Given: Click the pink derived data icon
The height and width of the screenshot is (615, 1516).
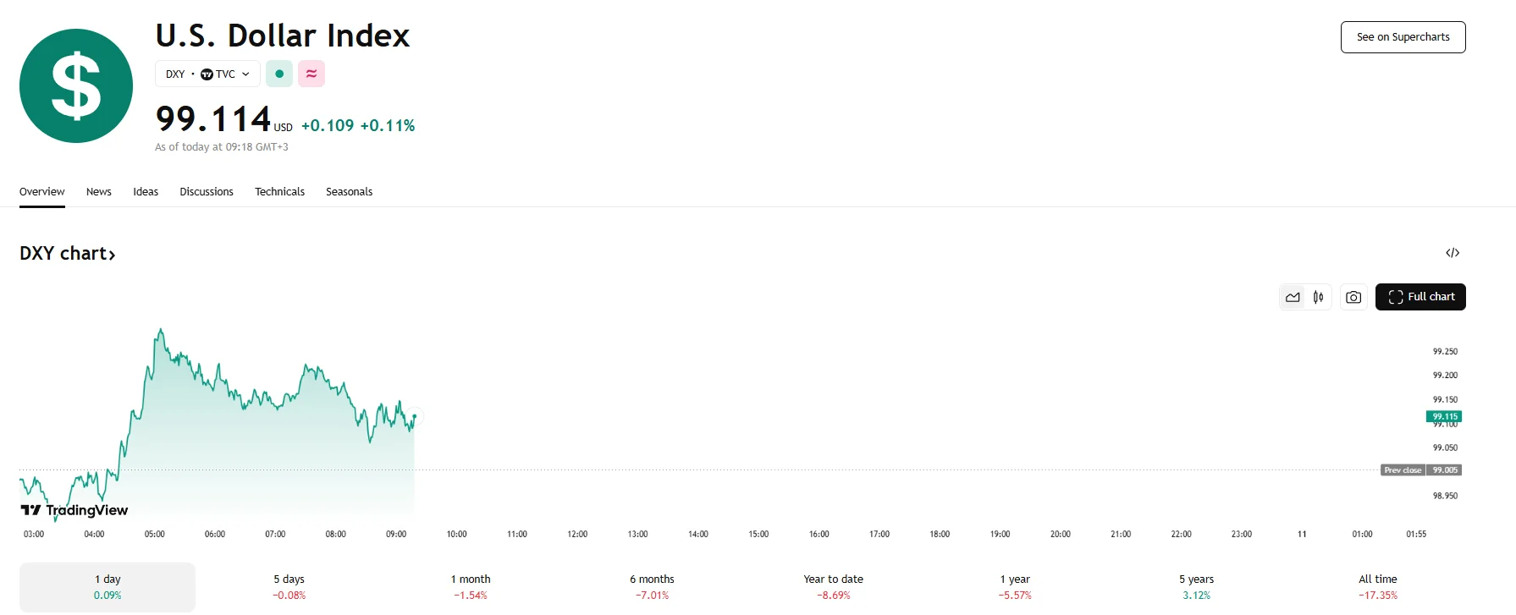Looking at the screenshot, I should (311, 74).
